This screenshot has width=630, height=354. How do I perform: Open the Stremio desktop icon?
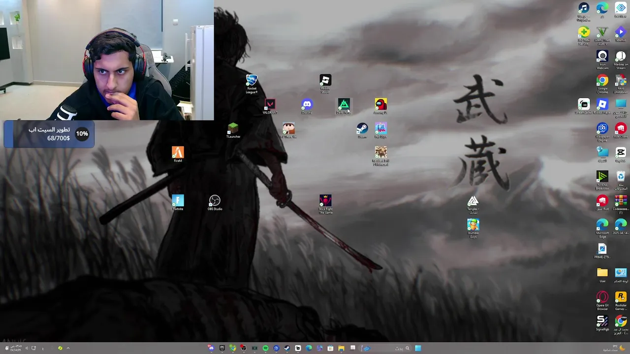point(621,34)
